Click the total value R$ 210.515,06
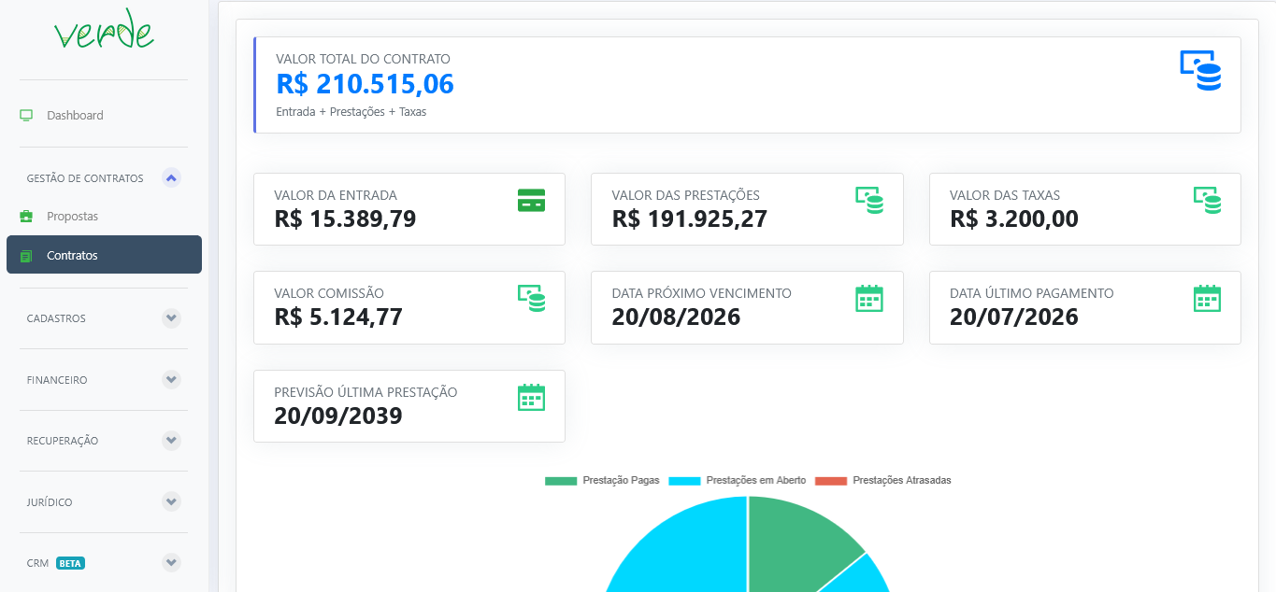The height and width of the screenshot is (592, 1276). (365, 84)
